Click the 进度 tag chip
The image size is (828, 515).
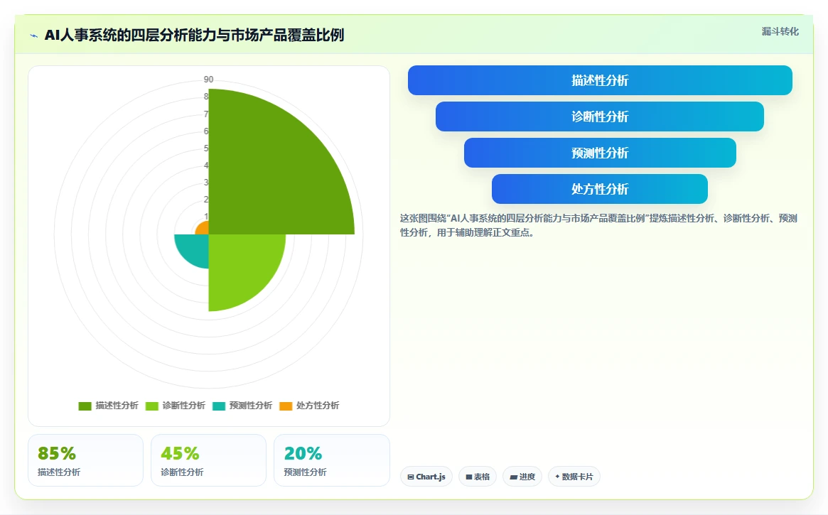coord(522,477)
